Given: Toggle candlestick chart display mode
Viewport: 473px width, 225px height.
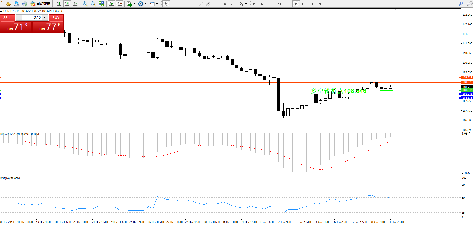Looking at the screenshot, I should point(67,4).
